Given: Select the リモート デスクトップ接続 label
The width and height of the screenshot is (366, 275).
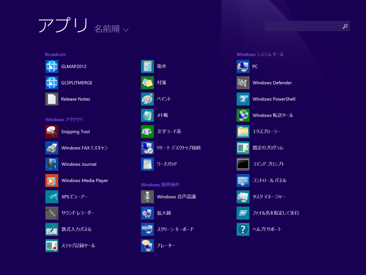Looking at the screenshot, I should pyautogui.click(x=179, y=148).
